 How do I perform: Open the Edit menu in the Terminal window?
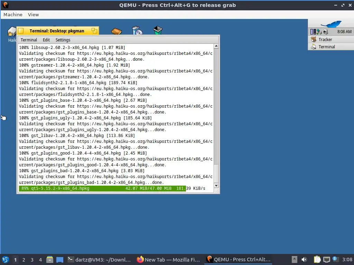(46, 40)
